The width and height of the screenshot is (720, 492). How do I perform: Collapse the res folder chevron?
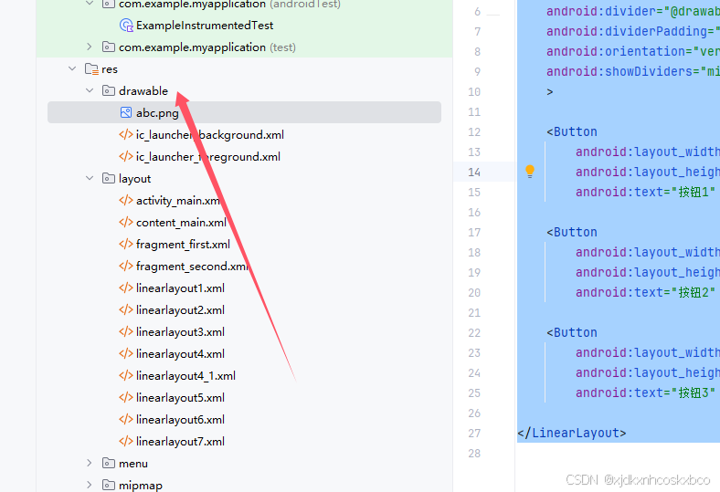tap(72, 68)
